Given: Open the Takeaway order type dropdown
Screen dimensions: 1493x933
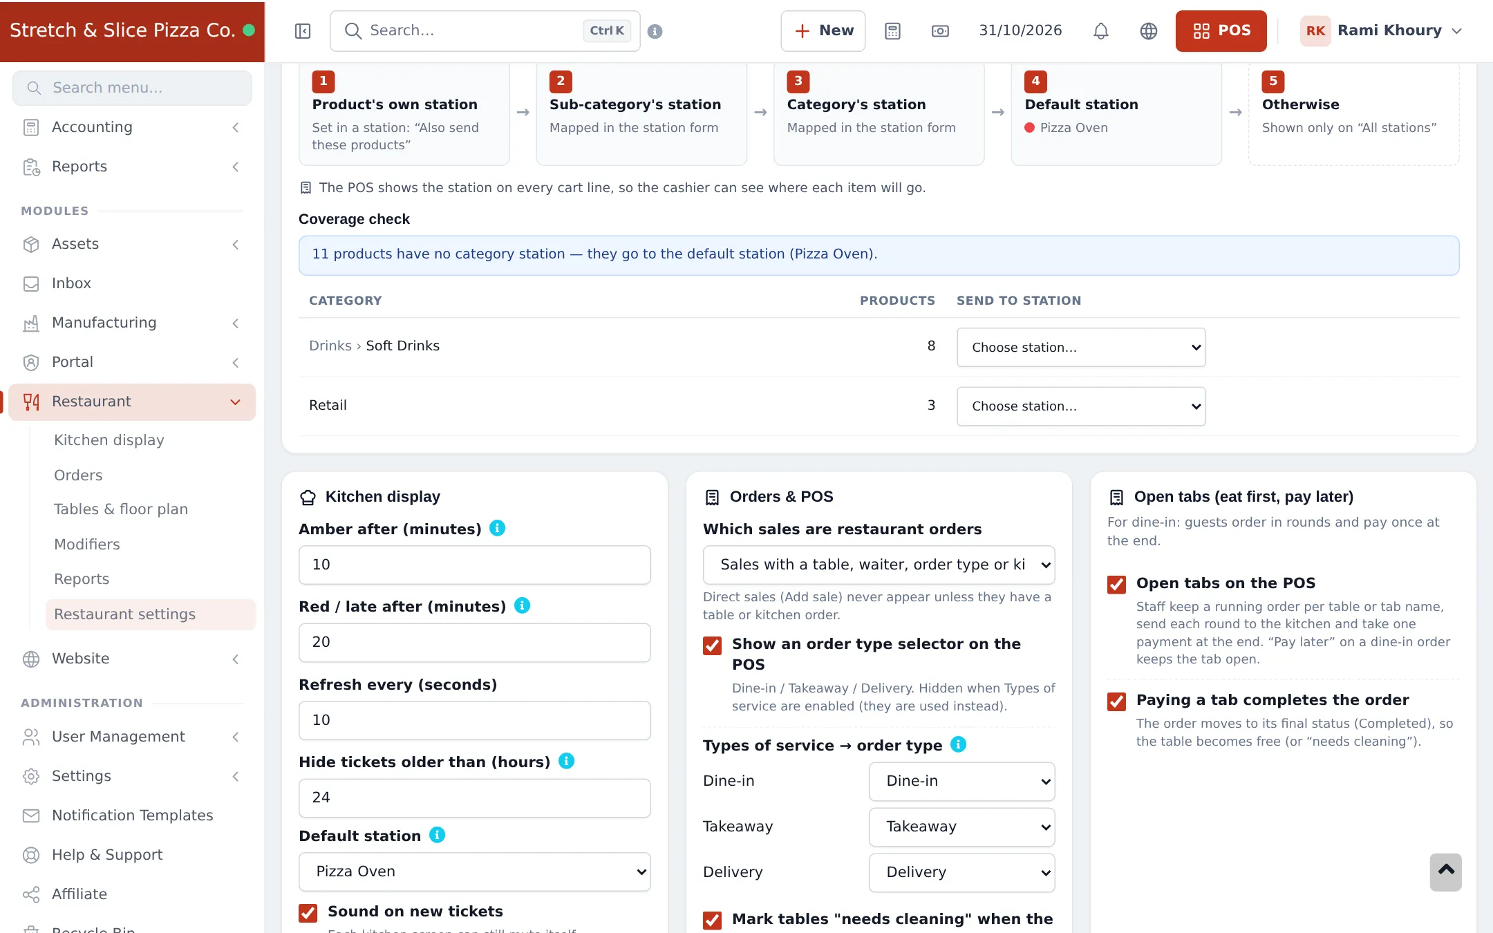Looking at the screenshot, I should [962, 827].
